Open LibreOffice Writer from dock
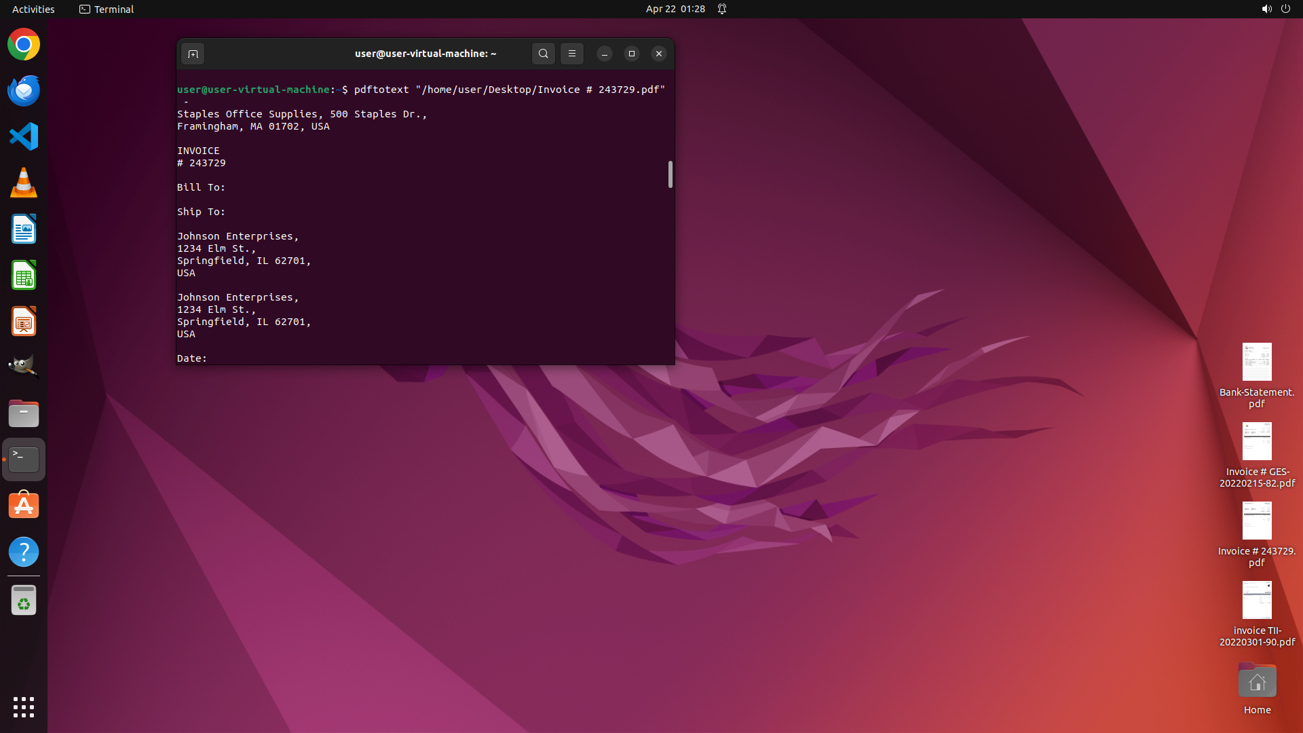Viewport: 1303px width, 733px height. point(24,229)
